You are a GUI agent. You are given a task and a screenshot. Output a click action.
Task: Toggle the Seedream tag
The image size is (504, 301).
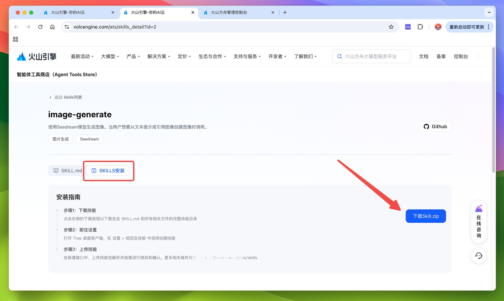coord(89,139)
